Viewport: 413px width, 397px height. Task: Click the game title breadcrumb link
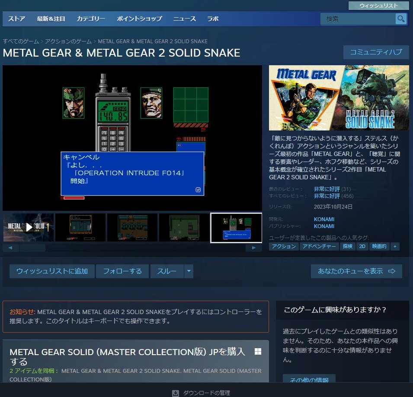[153, 41]
